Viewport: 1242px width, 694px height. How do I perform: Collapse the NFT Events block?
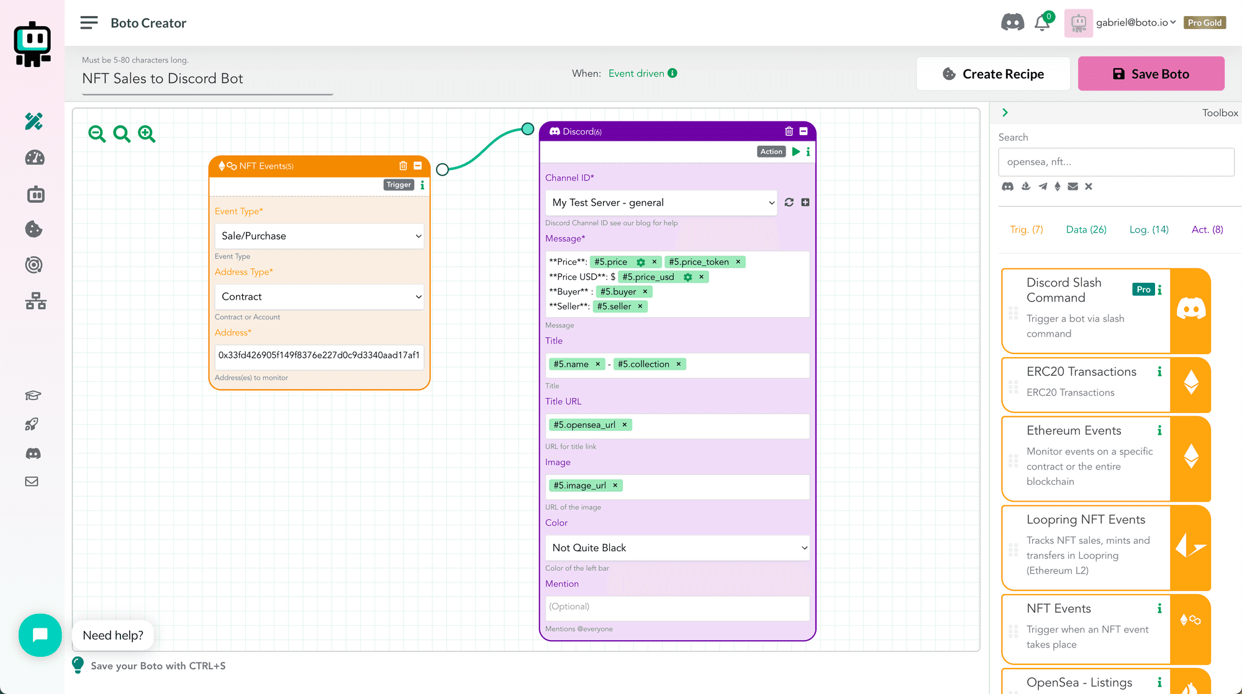[417, 166]
